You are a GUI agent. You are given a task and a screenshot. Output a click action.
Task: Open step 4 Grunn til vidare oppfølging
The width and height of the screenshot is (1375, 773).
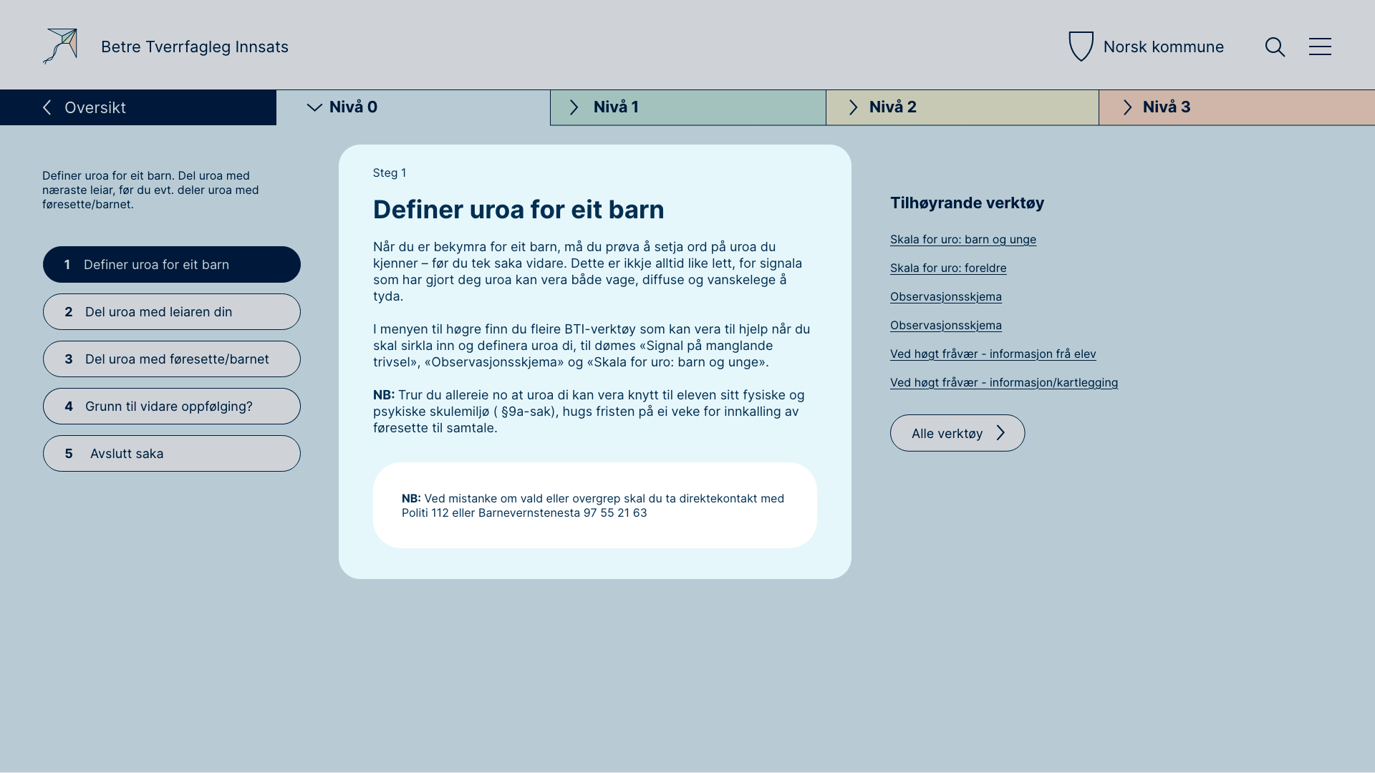pyautogui.click(x=171, y=407)
